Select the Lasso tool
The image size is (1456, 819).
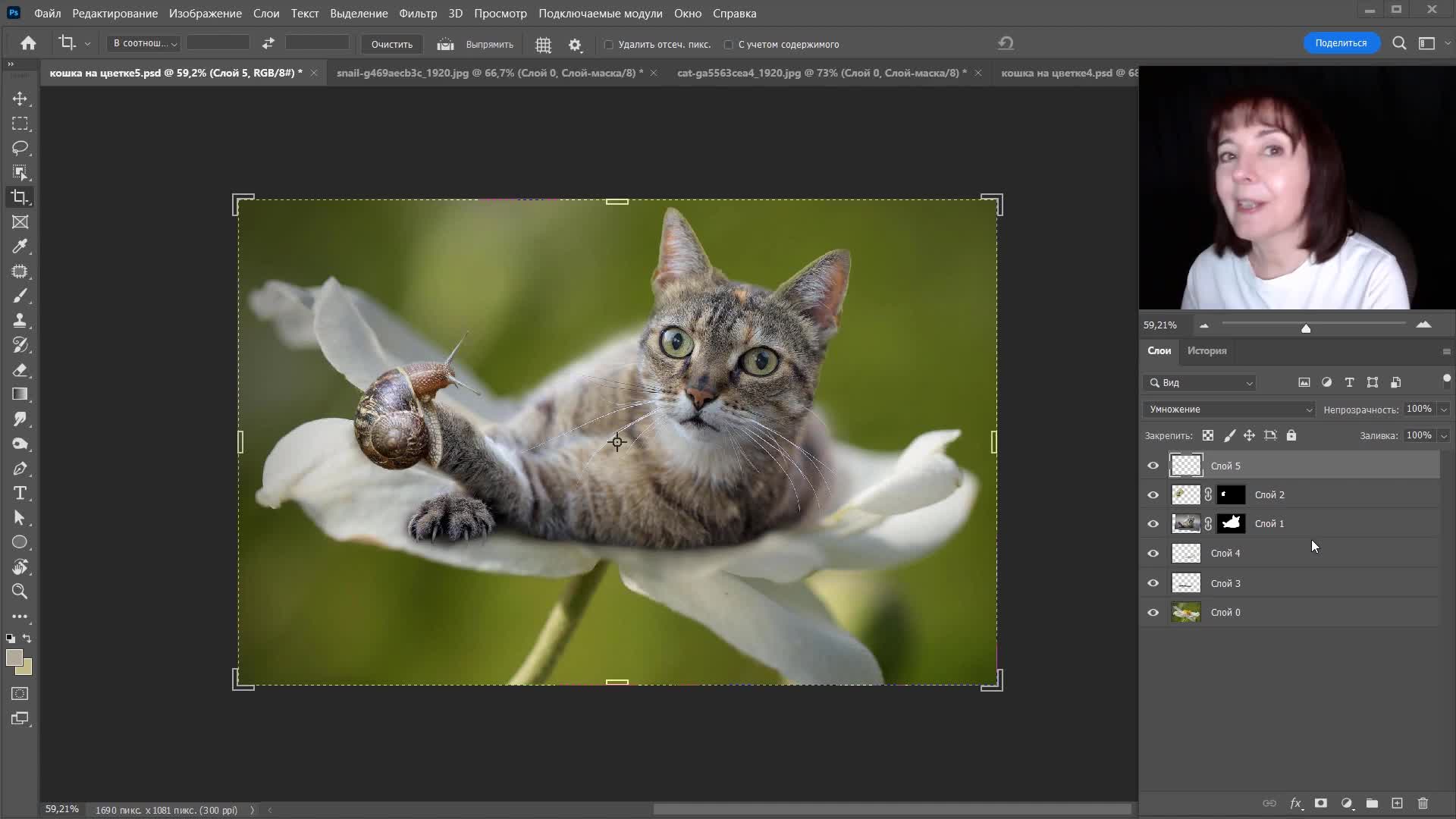pos(20,148)
